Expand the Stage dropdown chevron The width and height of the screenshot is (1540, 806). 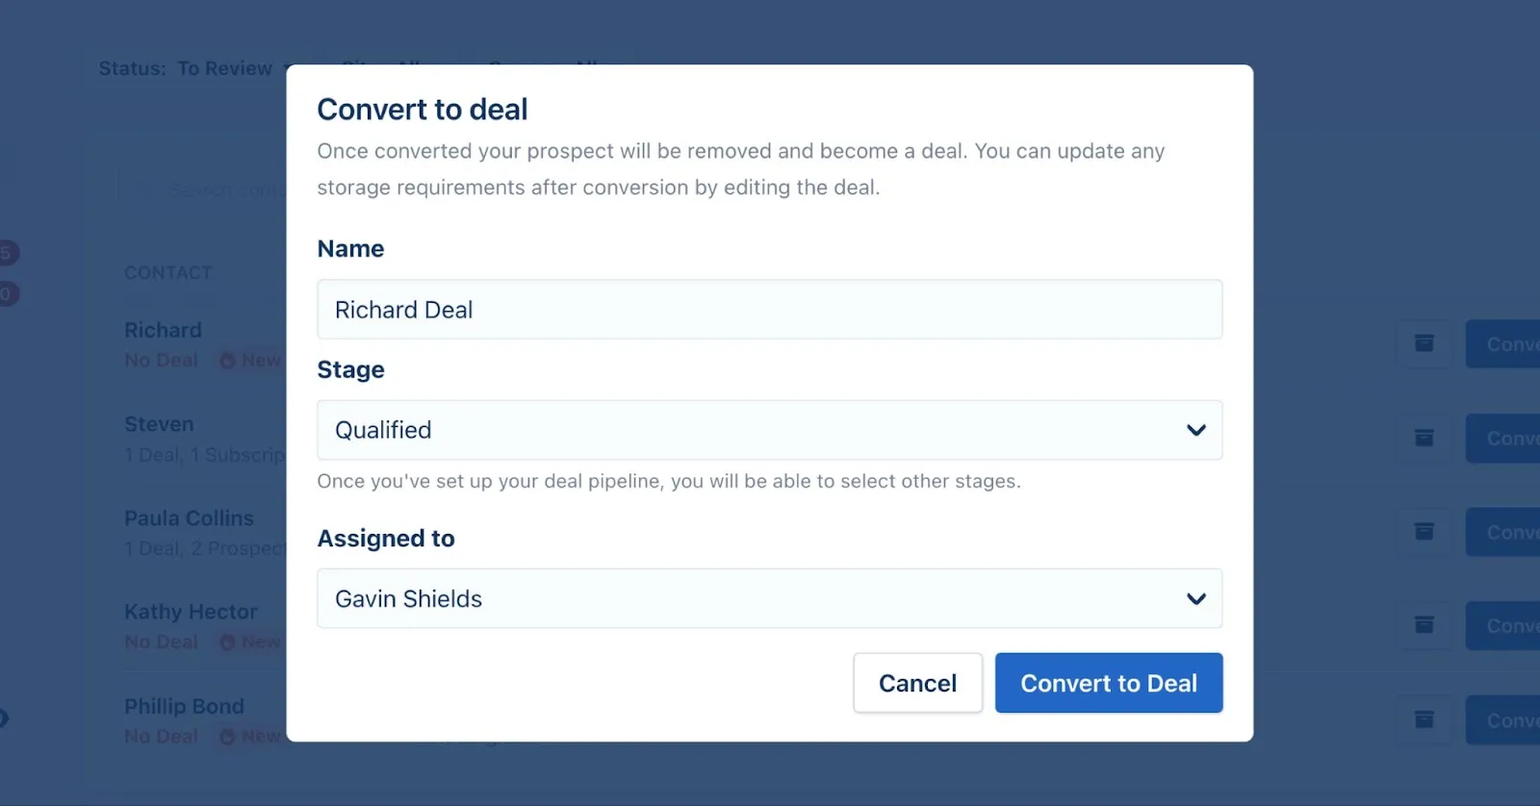pyautogui.click(x=1195, y=430)
